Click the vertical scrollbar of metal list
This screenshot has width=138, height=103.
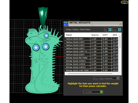[120, 42]
